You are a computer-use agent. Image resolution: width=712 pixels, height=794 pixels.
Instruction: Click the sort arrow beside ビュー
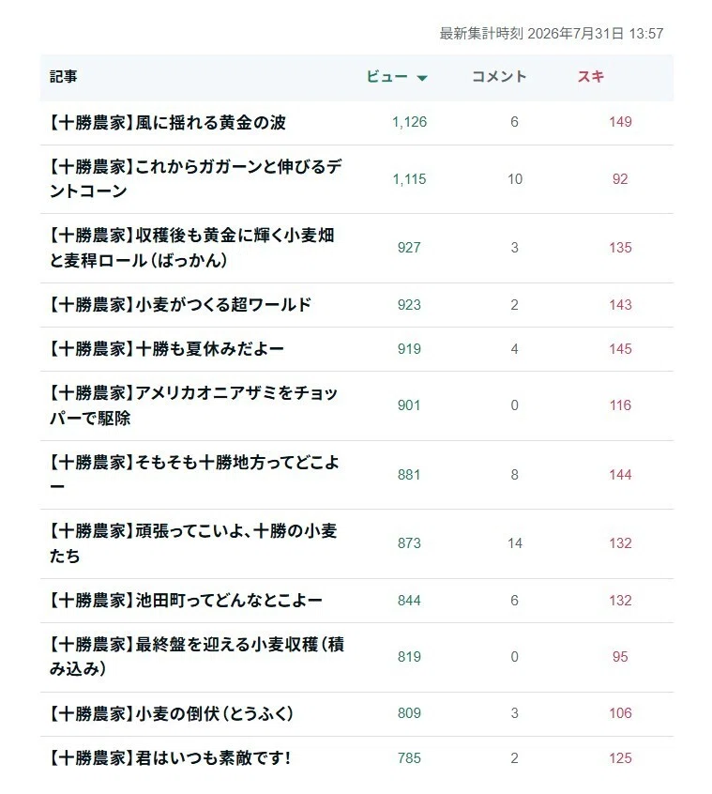(422, 78)
